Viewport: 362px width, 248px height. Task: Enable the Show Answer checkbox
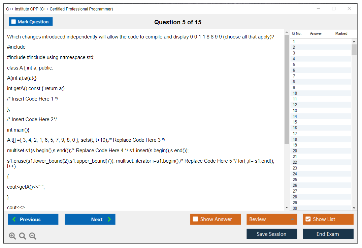196,219
